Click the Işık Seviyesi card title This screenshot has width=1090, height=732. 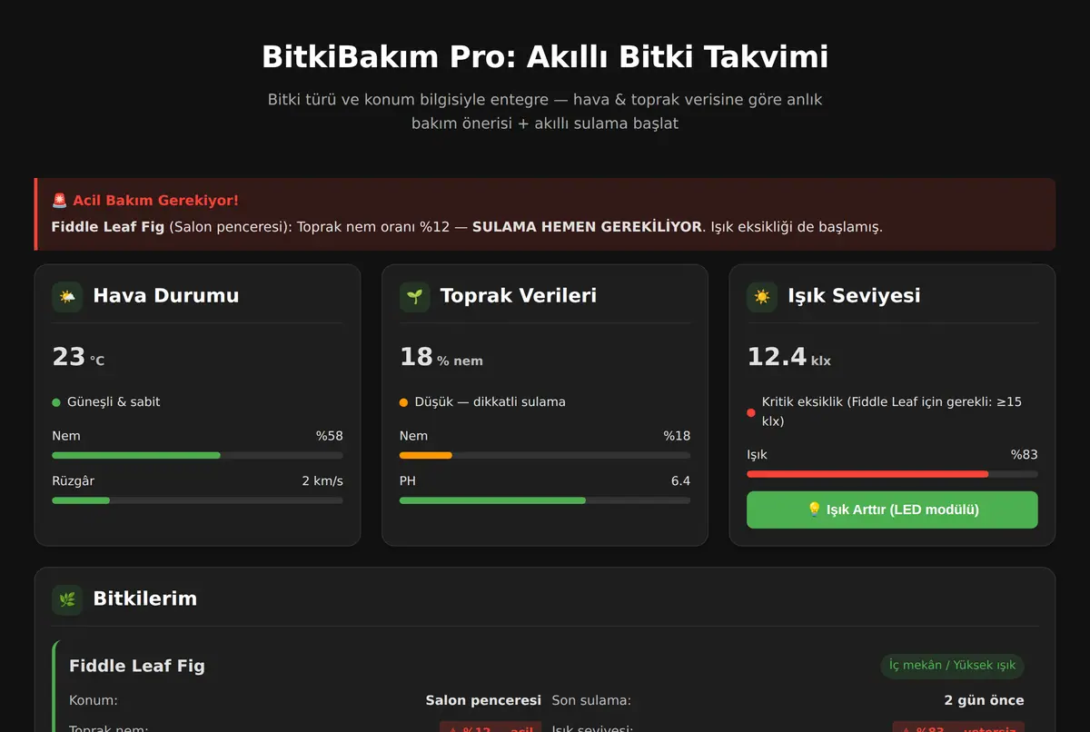(x=854, y=296)
